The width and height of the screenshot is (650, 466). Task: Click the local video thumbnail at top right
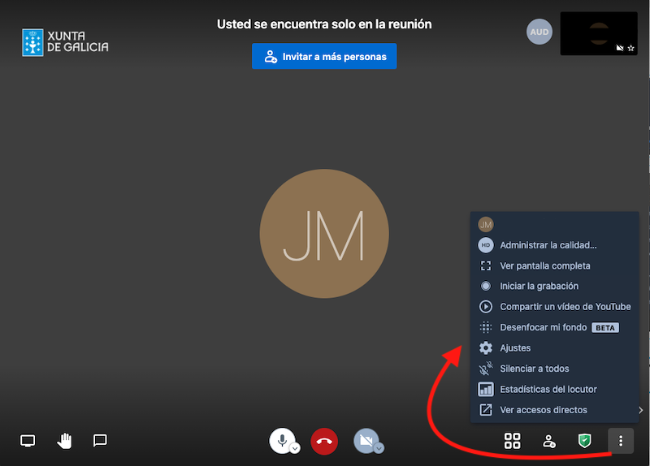pyautogui.click(x=599, y=33)
